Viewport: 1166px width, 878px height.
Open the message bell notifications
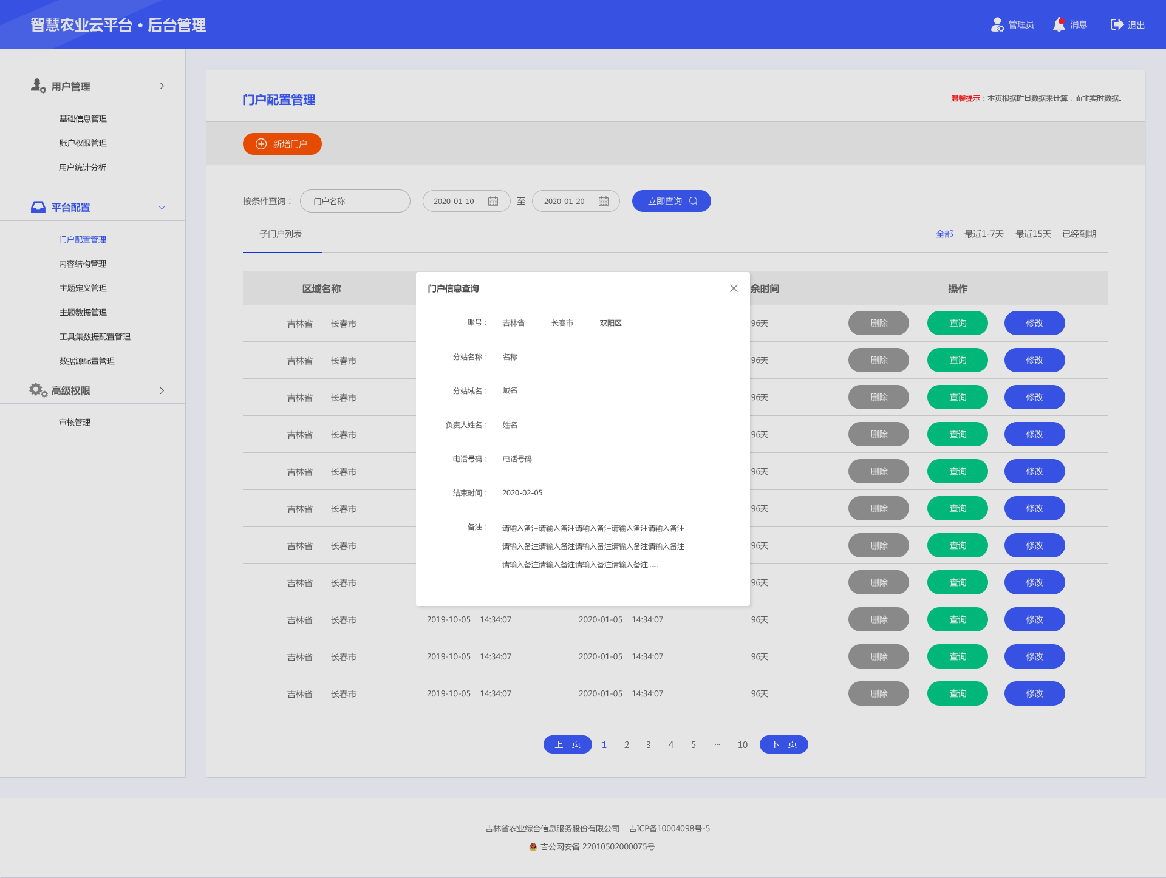tap(1059, 24)
